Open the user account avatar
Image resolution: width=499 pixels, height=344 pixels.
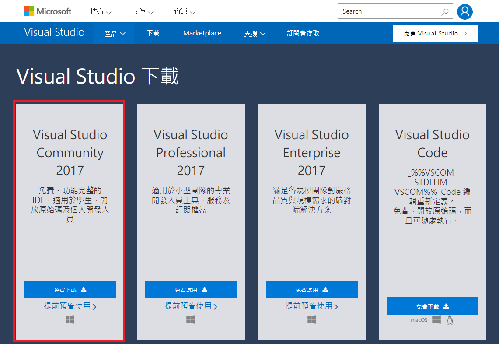464,12
